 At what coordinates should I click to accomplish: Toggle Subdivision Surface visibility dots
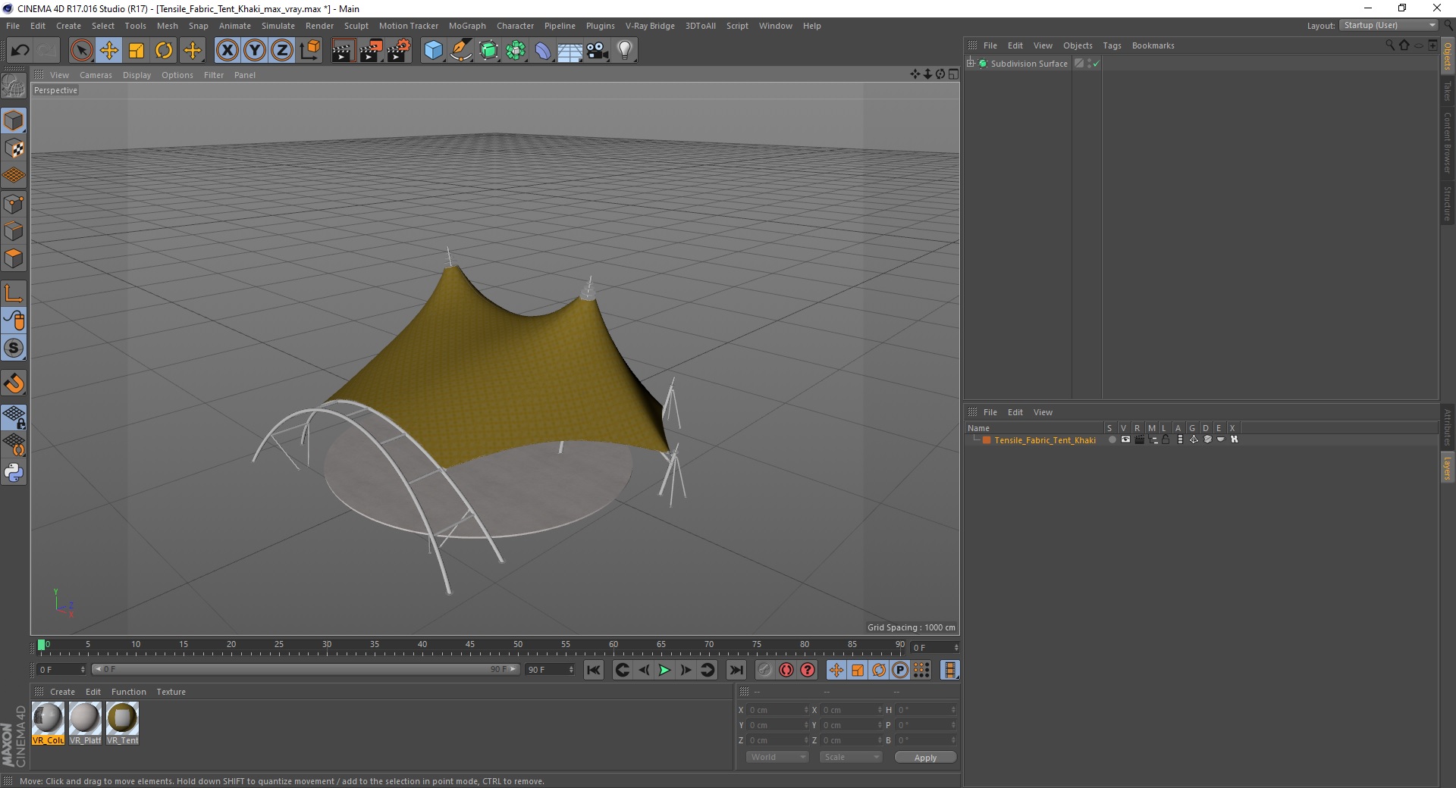(1090, 64)
